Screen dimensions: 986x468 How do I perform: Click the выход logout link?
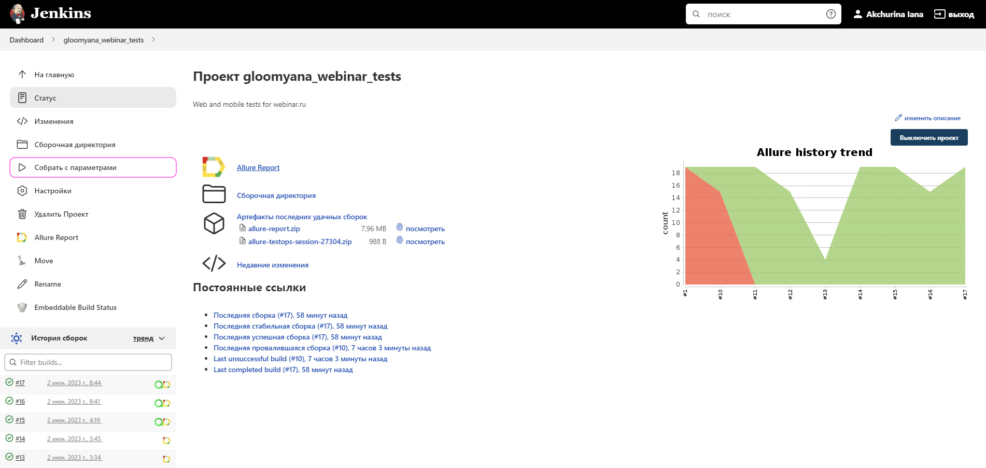(x=961, y=15)
